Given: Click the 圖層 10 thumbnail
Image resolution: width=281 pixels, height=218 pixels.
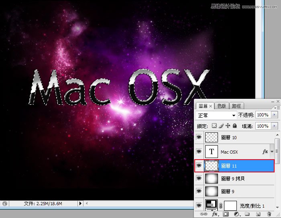Looking at the screenshot, I should tap(212, 137).
